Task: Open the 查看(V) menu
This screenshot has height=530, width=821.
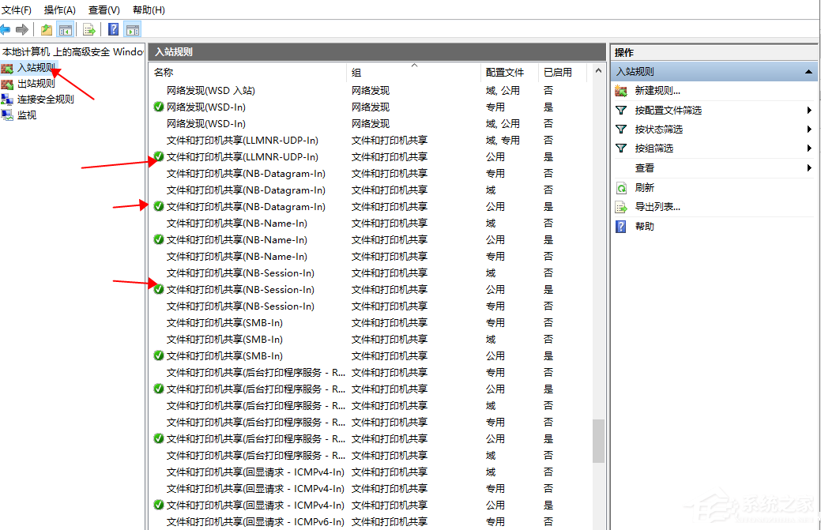Action: (x=103, y=9)
